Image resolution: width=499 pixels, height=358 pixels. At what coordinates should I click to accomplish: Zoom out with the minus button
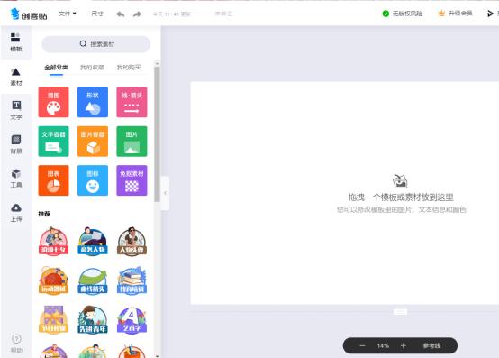(x=362, y=345)
